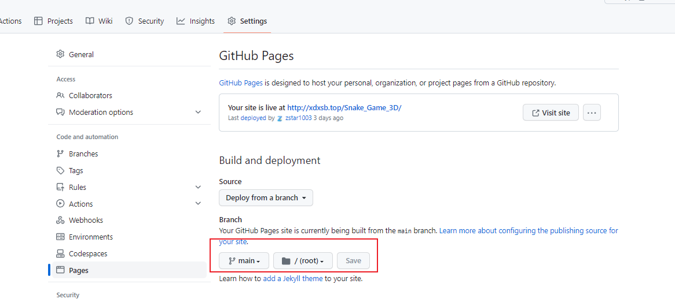The image size is (675, 299).
Task: Click the Branches git-branch icon
Action: [60, 154]
